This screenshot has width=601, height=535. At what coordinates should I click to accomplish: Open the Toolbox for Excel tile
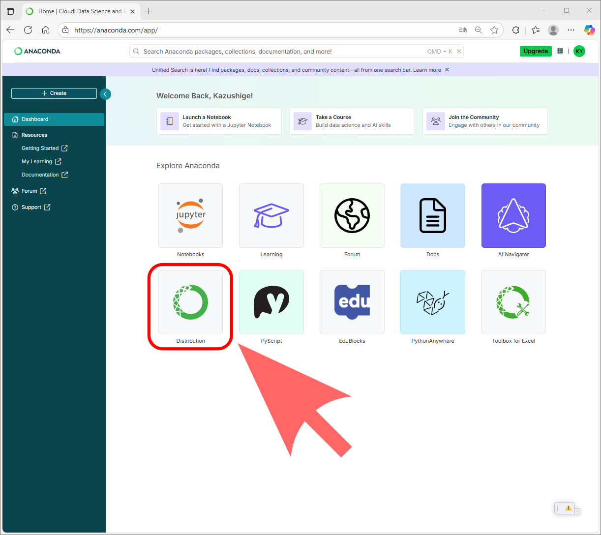(x=513, y=302)
